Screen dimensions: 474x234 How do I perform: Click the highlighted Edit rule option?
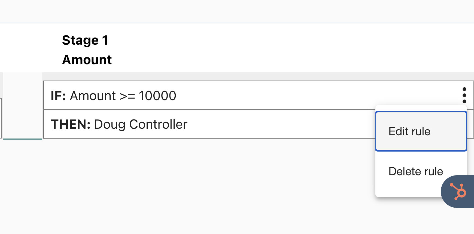click(x=421, y=131)
